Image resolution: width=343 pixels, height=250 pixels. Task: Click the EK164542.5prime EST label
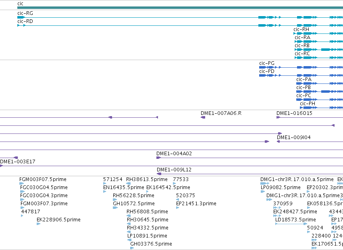[x=168, y=187]
